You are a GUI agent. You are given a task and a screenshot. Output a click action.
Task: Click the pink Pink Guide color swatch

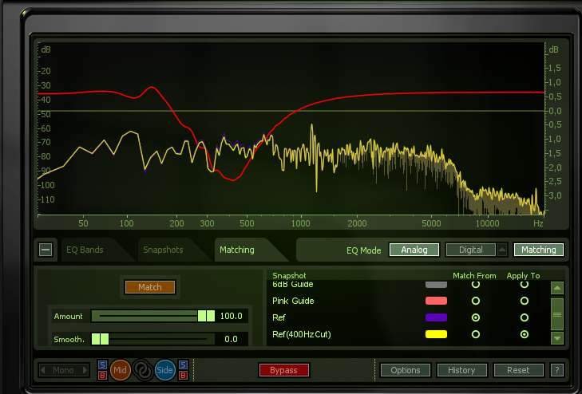[x=436, y=301]
